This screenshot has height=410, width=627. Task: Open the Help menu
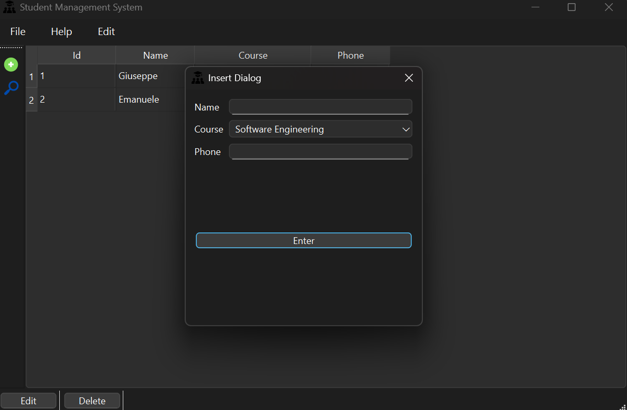click(x=61, y=32)
